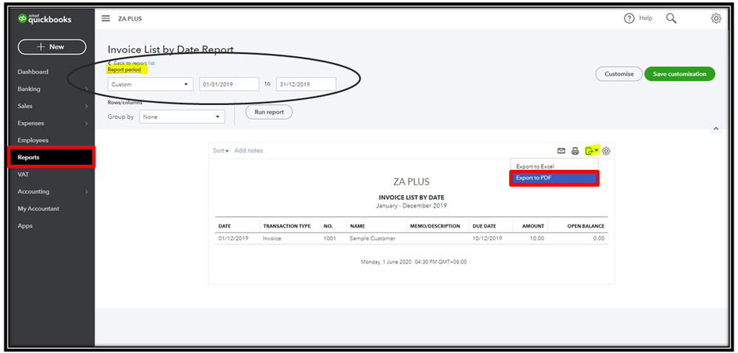Collapse the report options panel chevron
The width and height of the screenshot is (738, 353).
pyautogui.click(x=716, y=128)
